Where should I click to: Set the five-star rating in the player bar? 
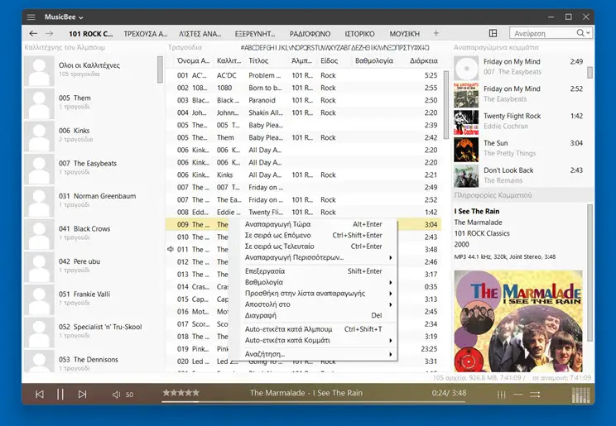(x=181, y=393)
